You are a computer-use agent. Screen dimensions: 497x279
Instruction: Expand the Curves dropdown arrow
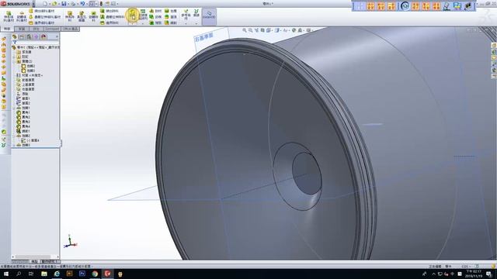(196, 23)
